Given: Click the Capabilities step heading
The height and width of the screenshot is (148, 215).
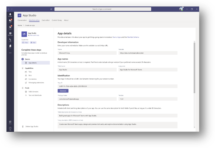Looking at the screenshot, I should point(29,68).
